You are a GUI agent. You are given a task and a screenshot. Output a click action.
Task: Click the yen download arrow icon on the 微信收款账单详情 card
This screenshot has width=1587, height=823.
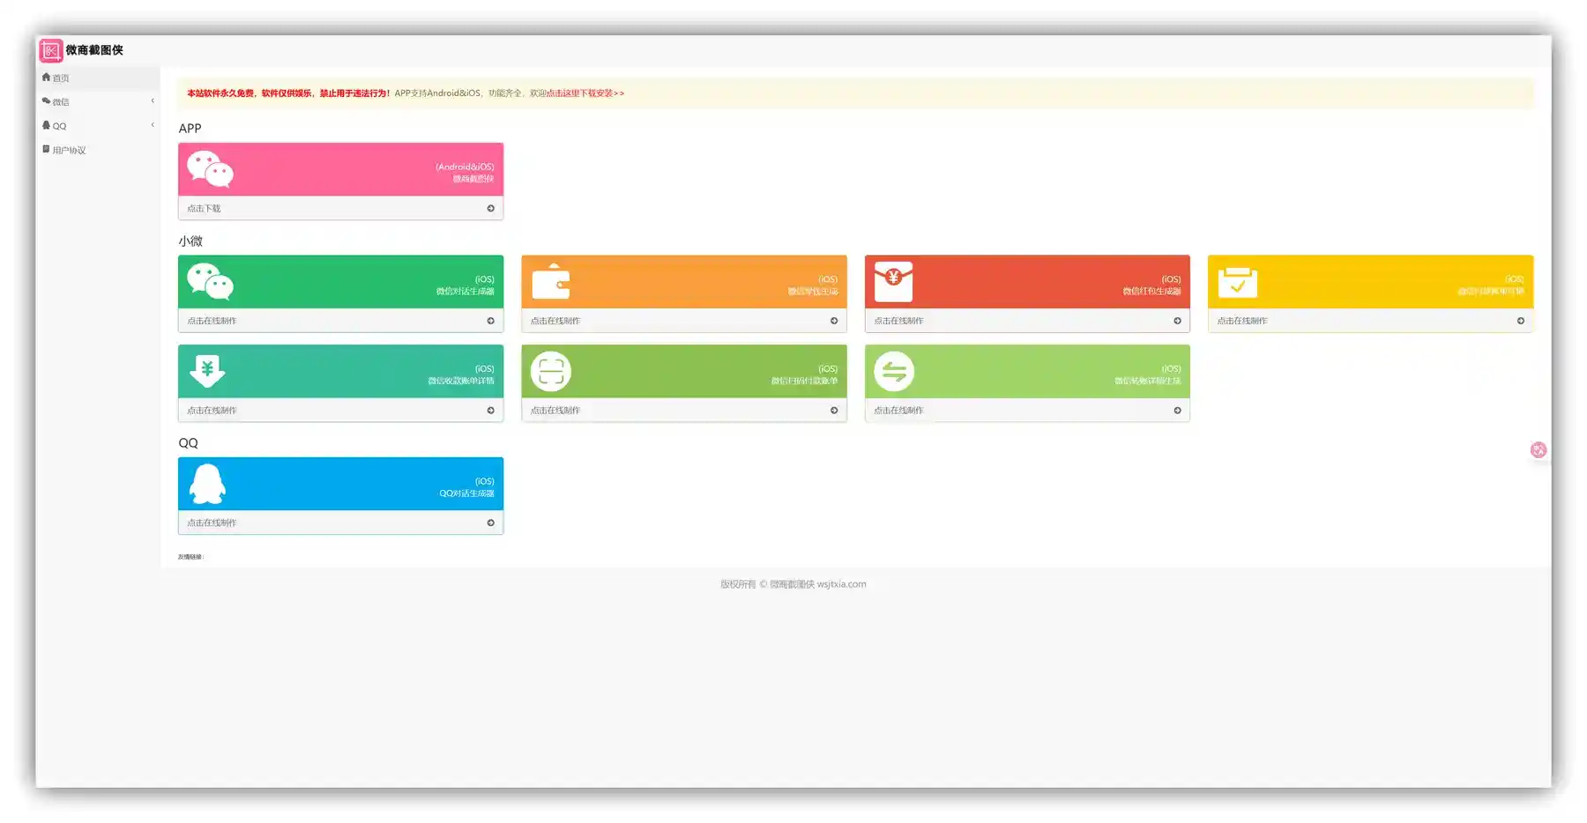[x=207, y=372]
